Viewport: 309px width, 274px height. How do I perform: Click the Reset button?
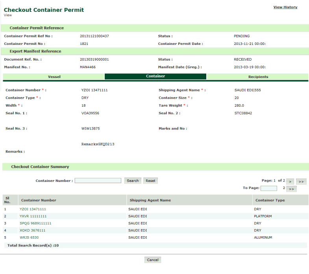point(150,181)
